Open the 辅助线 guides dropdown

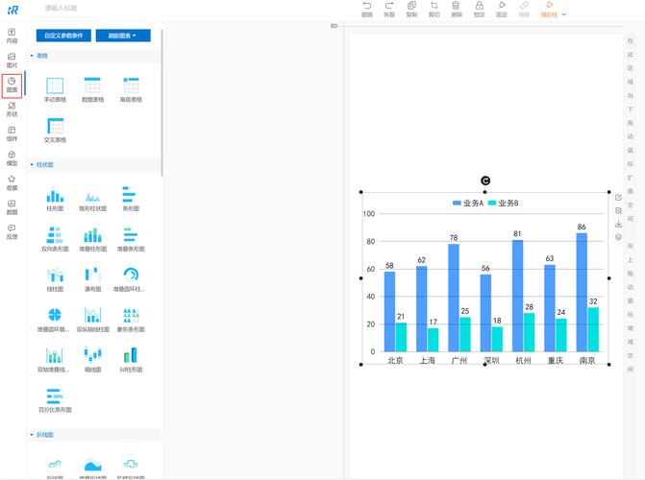click(563, 14)
